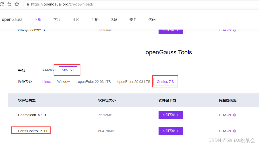The height and width of the screenshot is (145, 259).
Task: Click the 软件包类型 column header
Action: coord(27,100)
